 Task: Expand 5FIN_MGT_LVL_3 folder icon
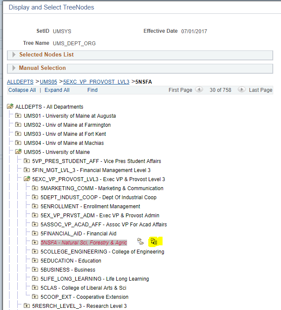click(26, 170)
